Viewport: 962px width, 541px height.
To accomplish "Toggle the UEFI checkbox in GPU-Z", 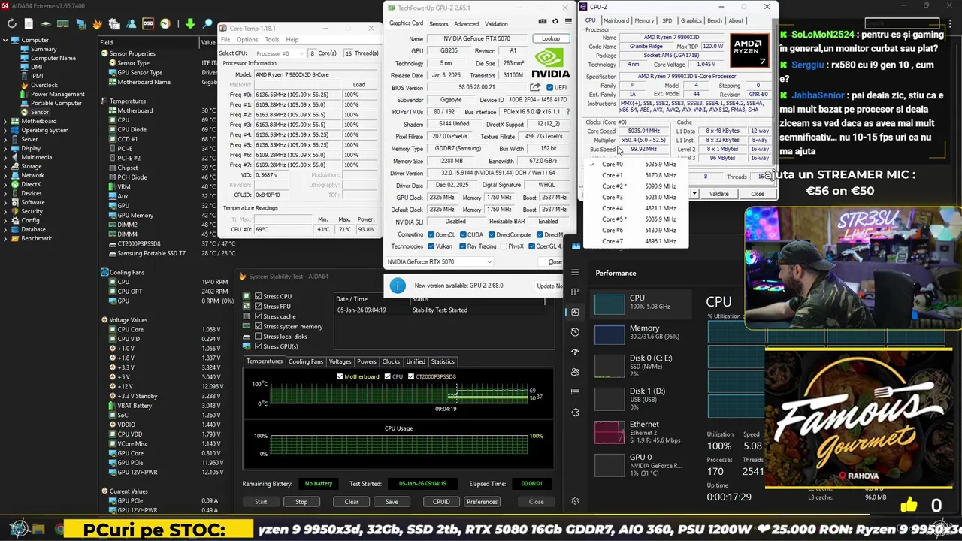I will (550, 87).
